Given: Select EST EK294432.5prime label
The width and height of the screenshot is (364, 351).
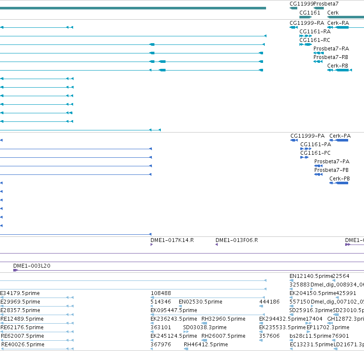Looking at the screenshot, I should coord(283,319).
